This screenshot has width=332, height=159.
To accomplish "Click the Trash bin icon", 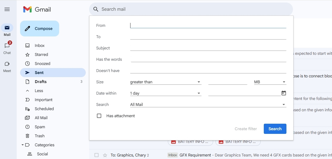I will click(x=27, y=136).
